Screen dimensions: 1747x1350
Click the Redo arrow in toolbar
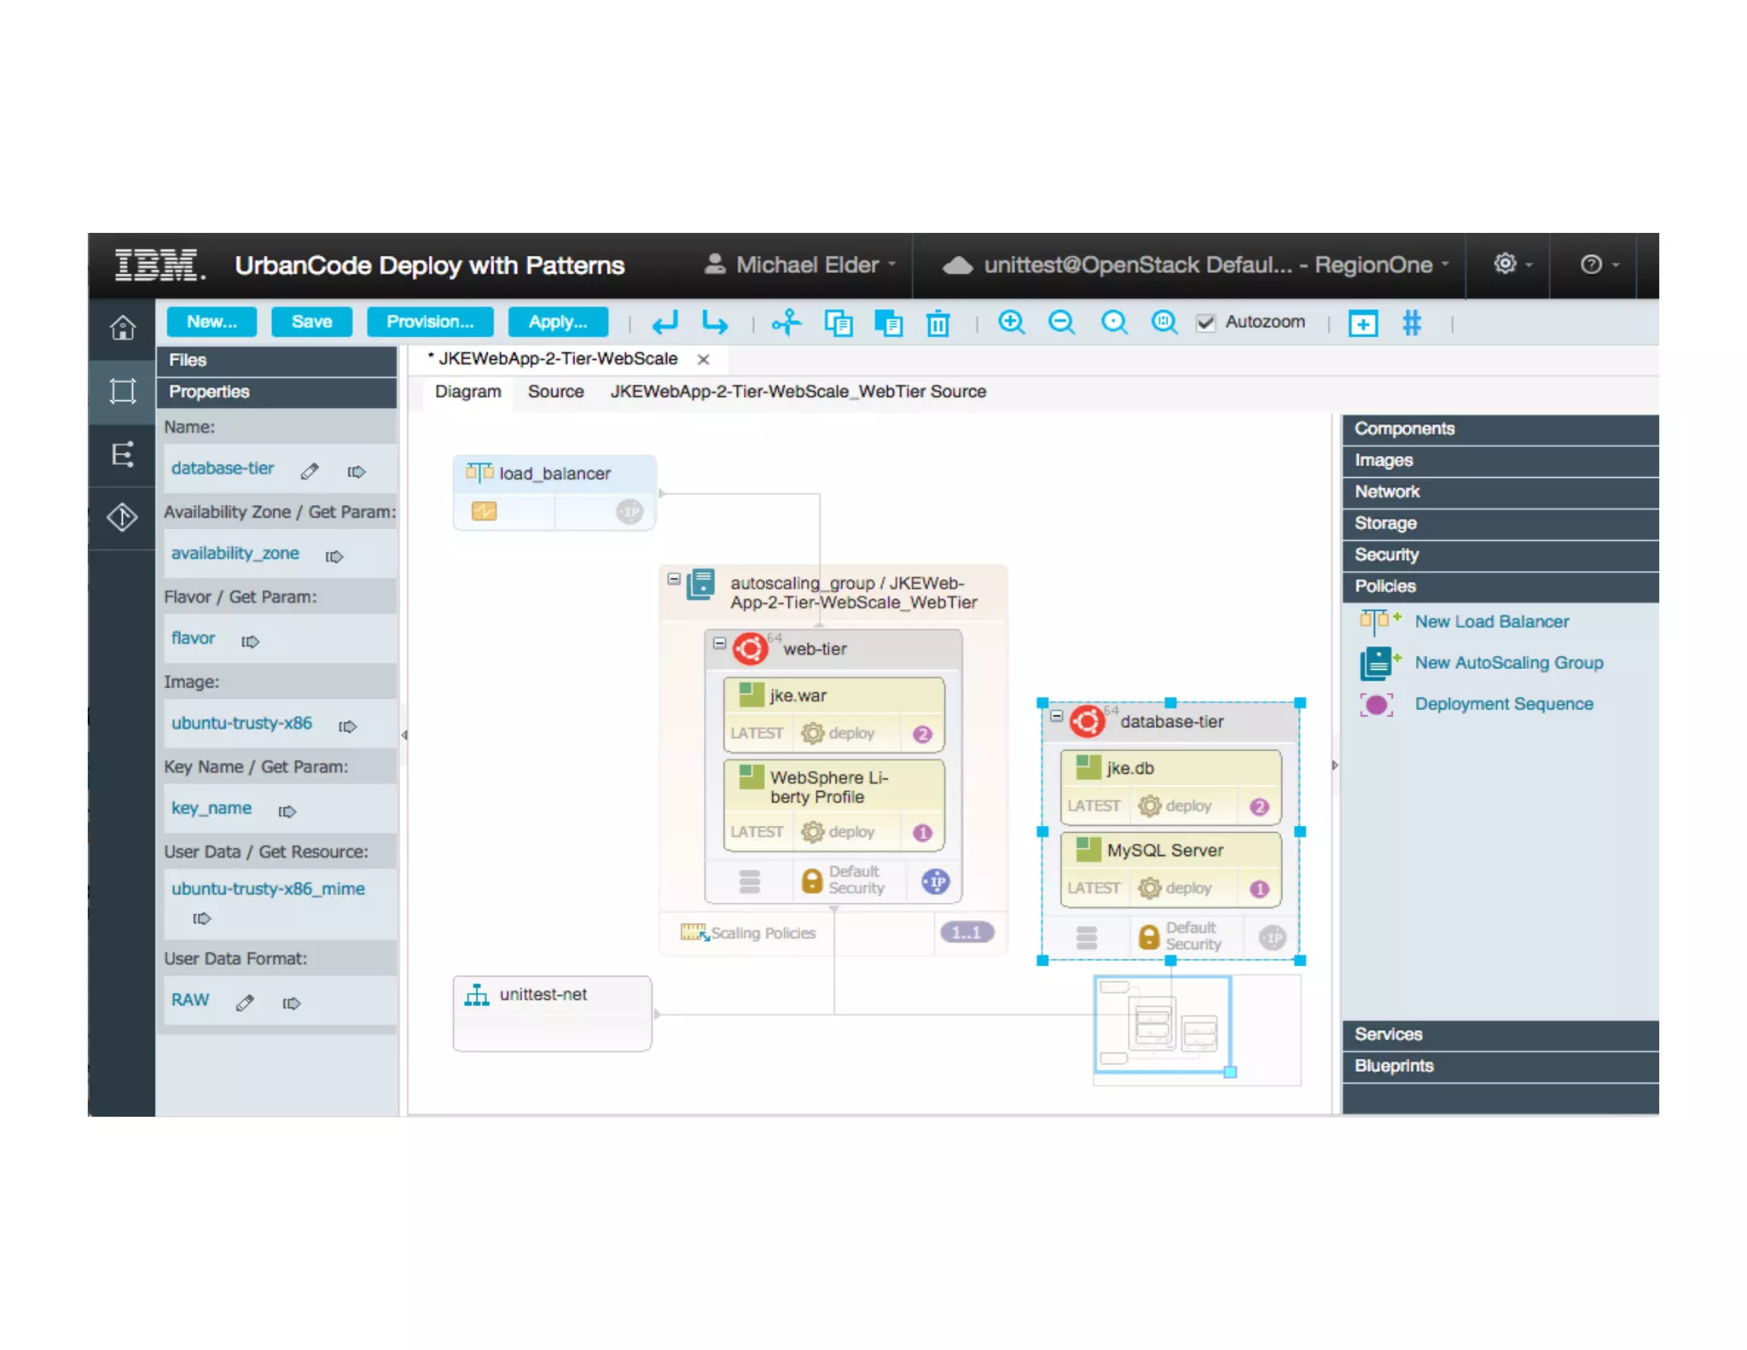pos(715,323)
